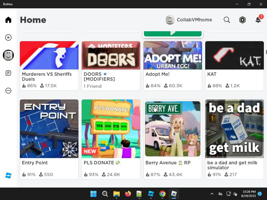Click 'be a dad and get milk simulator' title

pyautogui.click(x=232, y=165)
